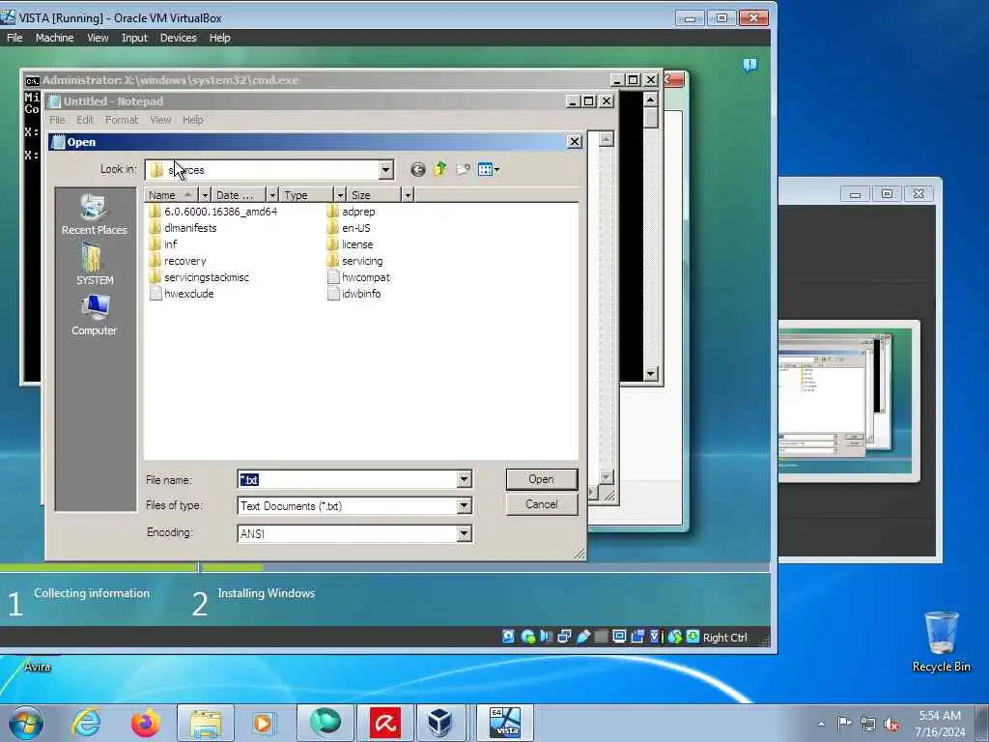Image resolution: width=989 pixels, height=742 pixels.
Task: Launch Firefox from the taskbar
Action: 145,723
